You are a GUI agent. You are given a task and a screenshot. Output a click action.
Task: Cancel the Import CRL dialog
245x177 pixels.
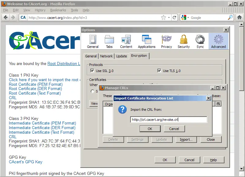[174, 129]
